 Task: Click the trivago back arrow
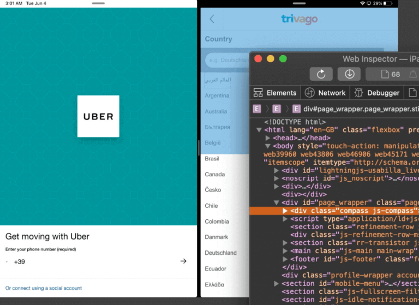(x=212, y=19)
